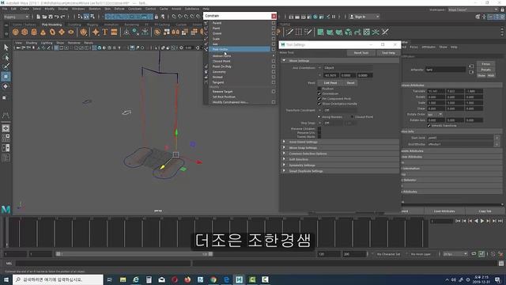
Task: Click the polygon Type tool icon
Action: (105, 32)
